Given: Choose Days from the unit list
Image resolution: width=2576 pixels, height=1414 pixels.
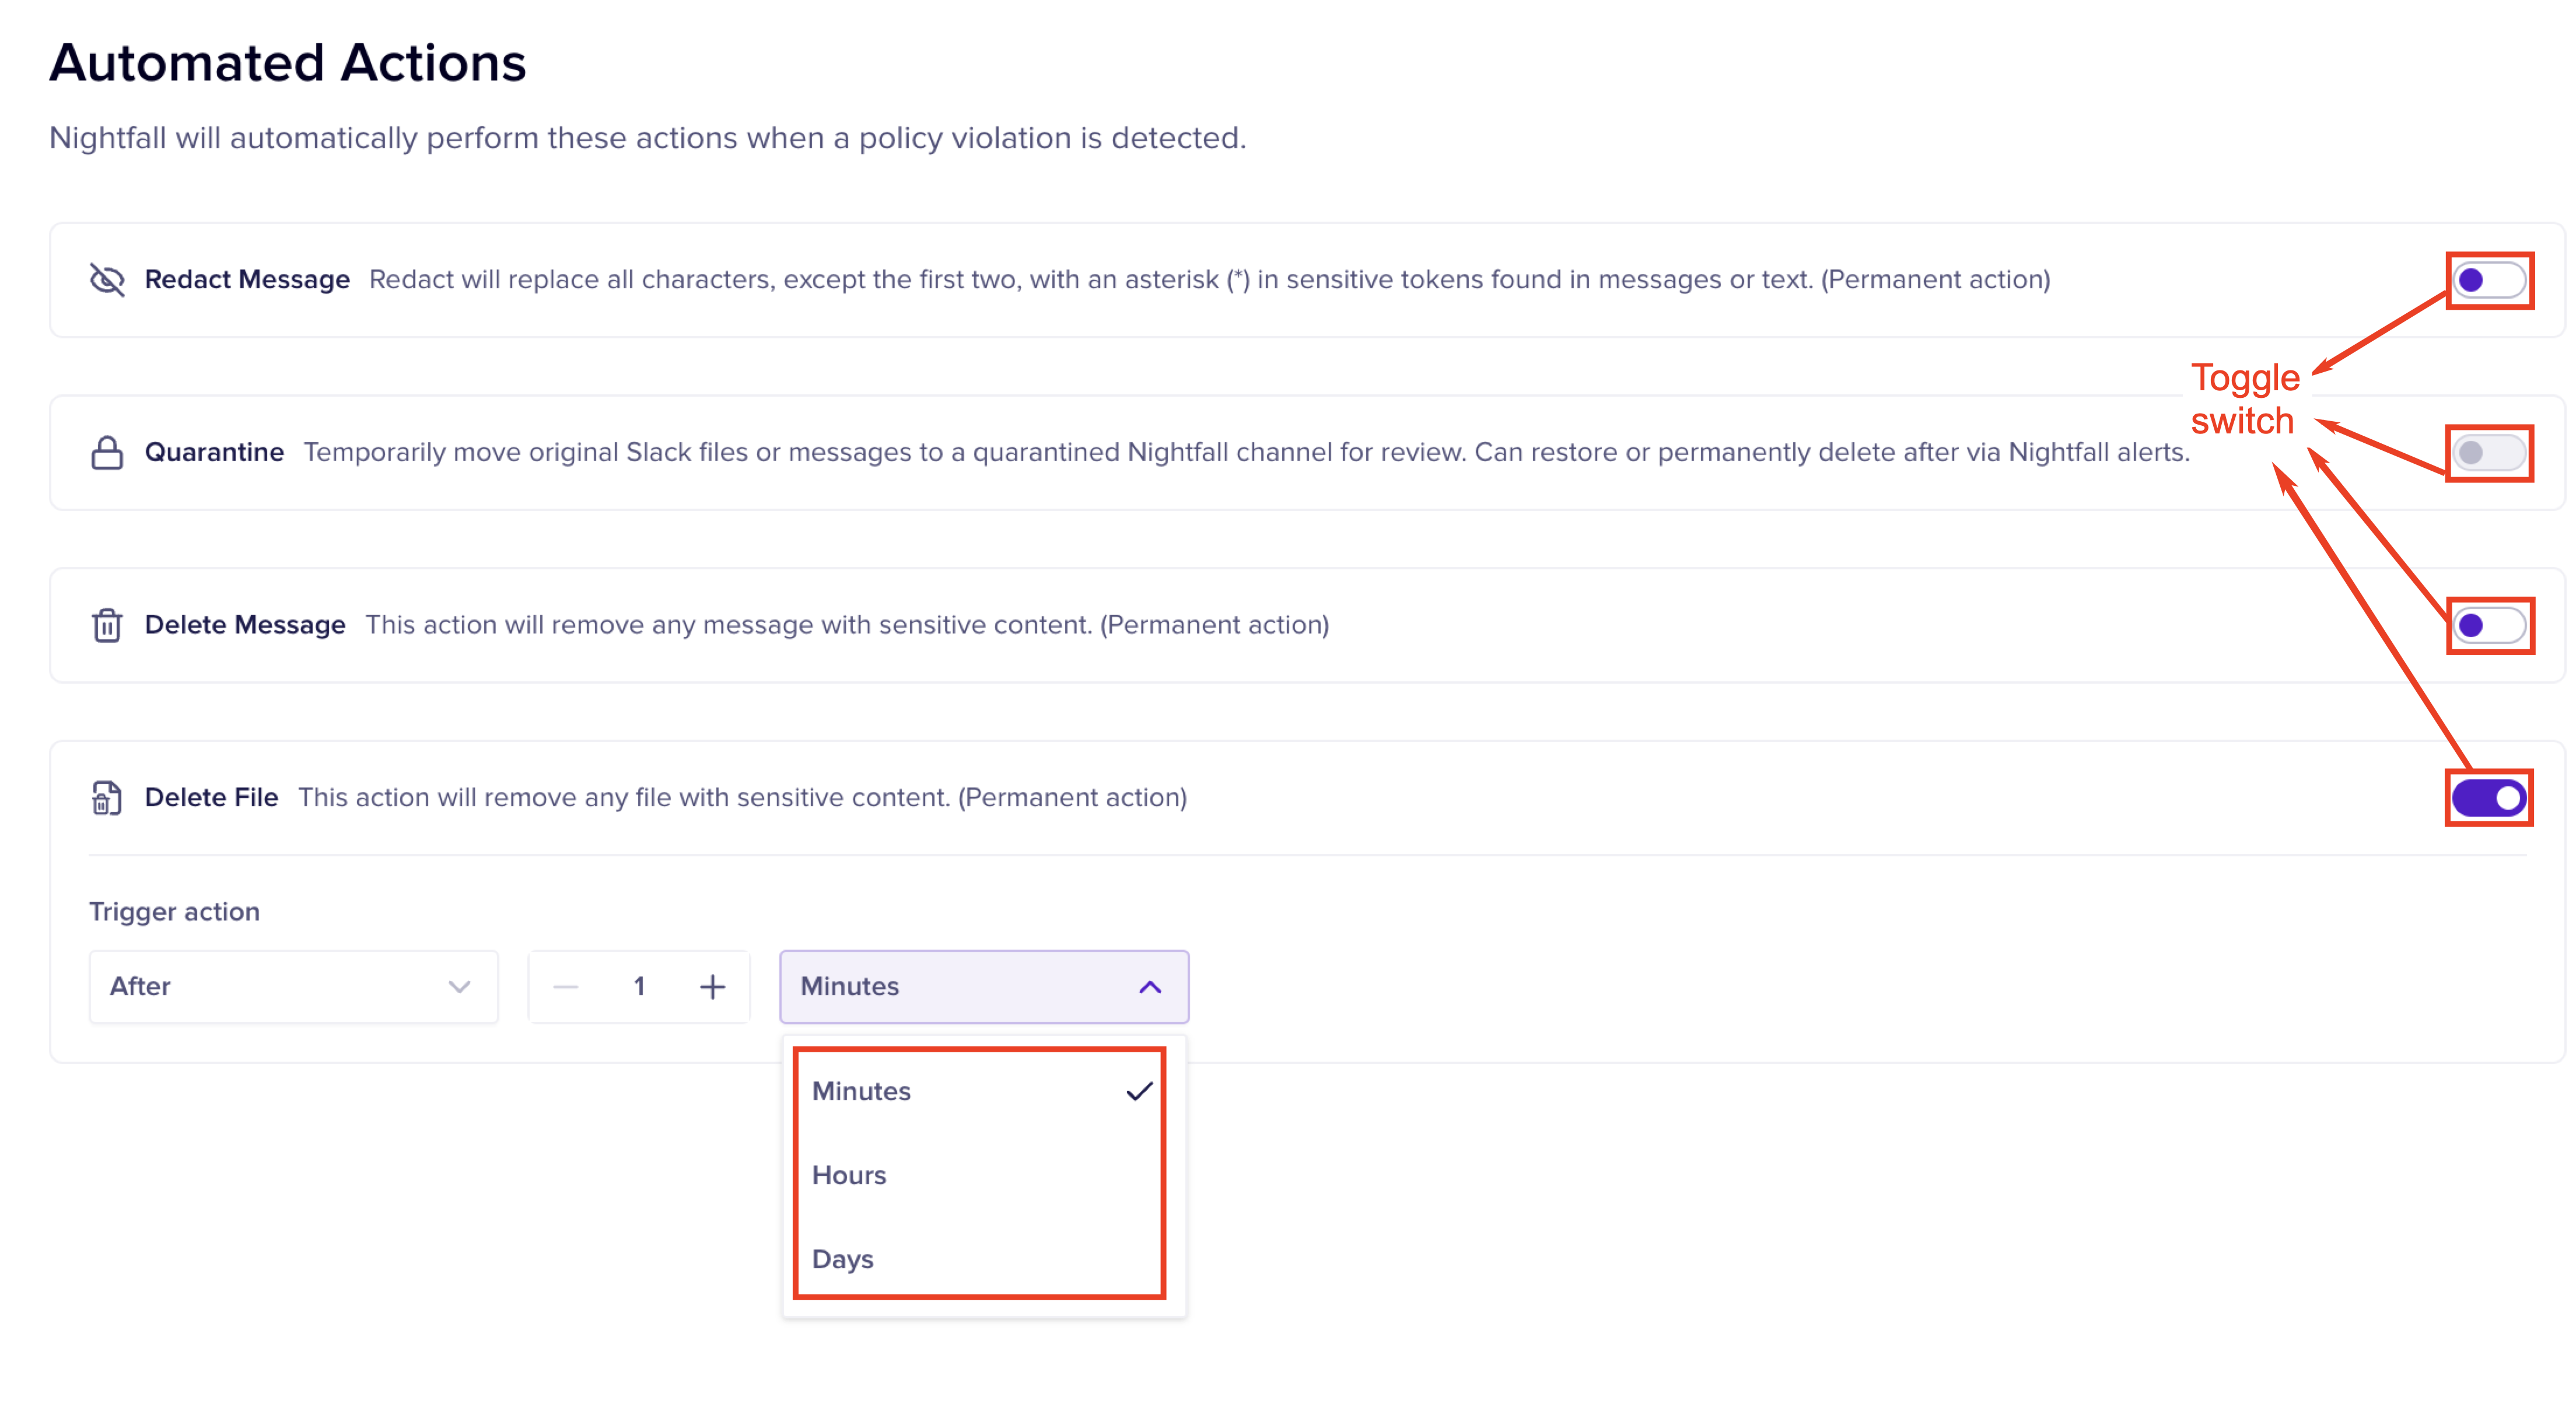Looking at the screenshot, I should [x=842, y=1259].
